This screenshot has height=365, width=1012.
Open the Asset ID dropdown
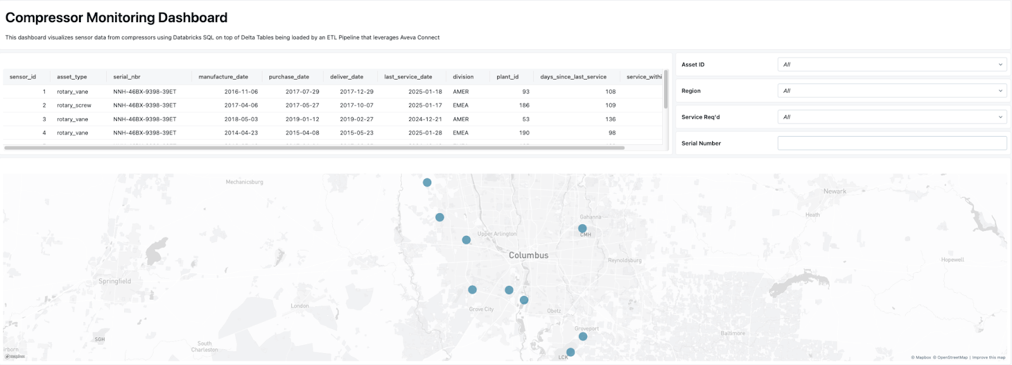(x=892, y=65)
